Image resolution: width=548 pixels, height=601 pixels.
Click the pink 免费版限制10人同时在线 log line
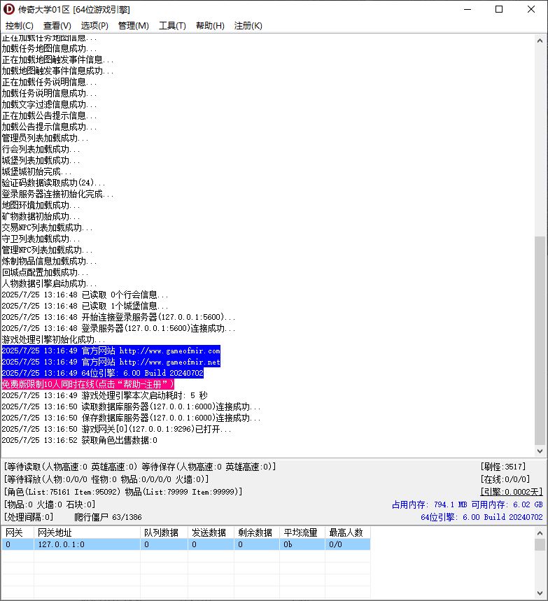(x=87, y=384)
